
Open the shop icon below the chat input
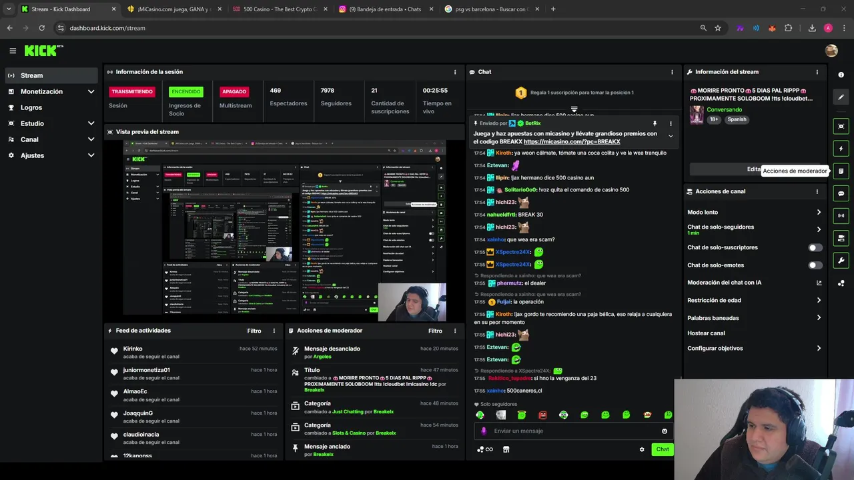tap(506, 449)
